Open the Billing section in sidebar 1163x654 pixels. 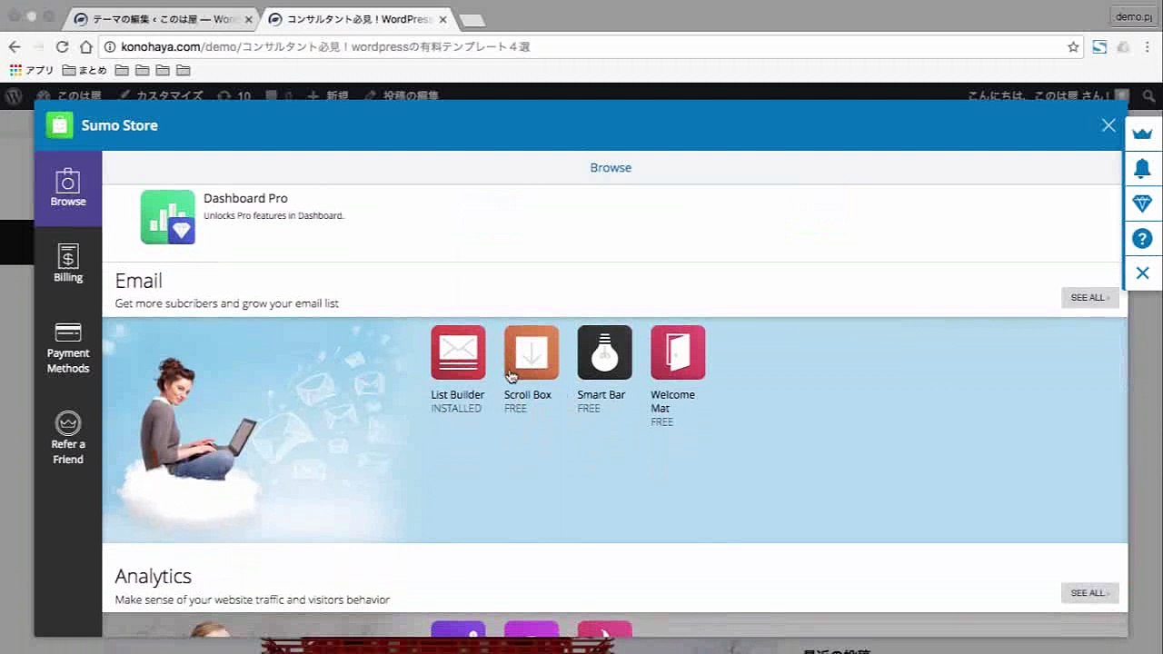point(68,263)
